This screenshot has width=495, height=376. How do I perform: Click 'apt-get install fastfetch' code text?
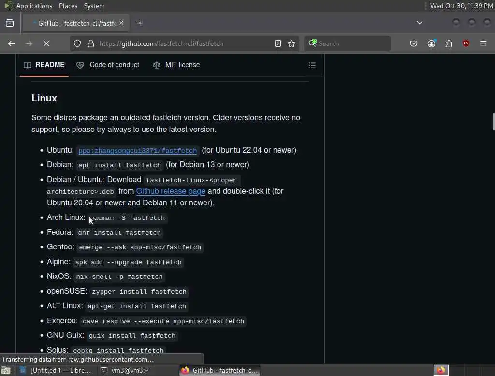[x=137, y=306]
